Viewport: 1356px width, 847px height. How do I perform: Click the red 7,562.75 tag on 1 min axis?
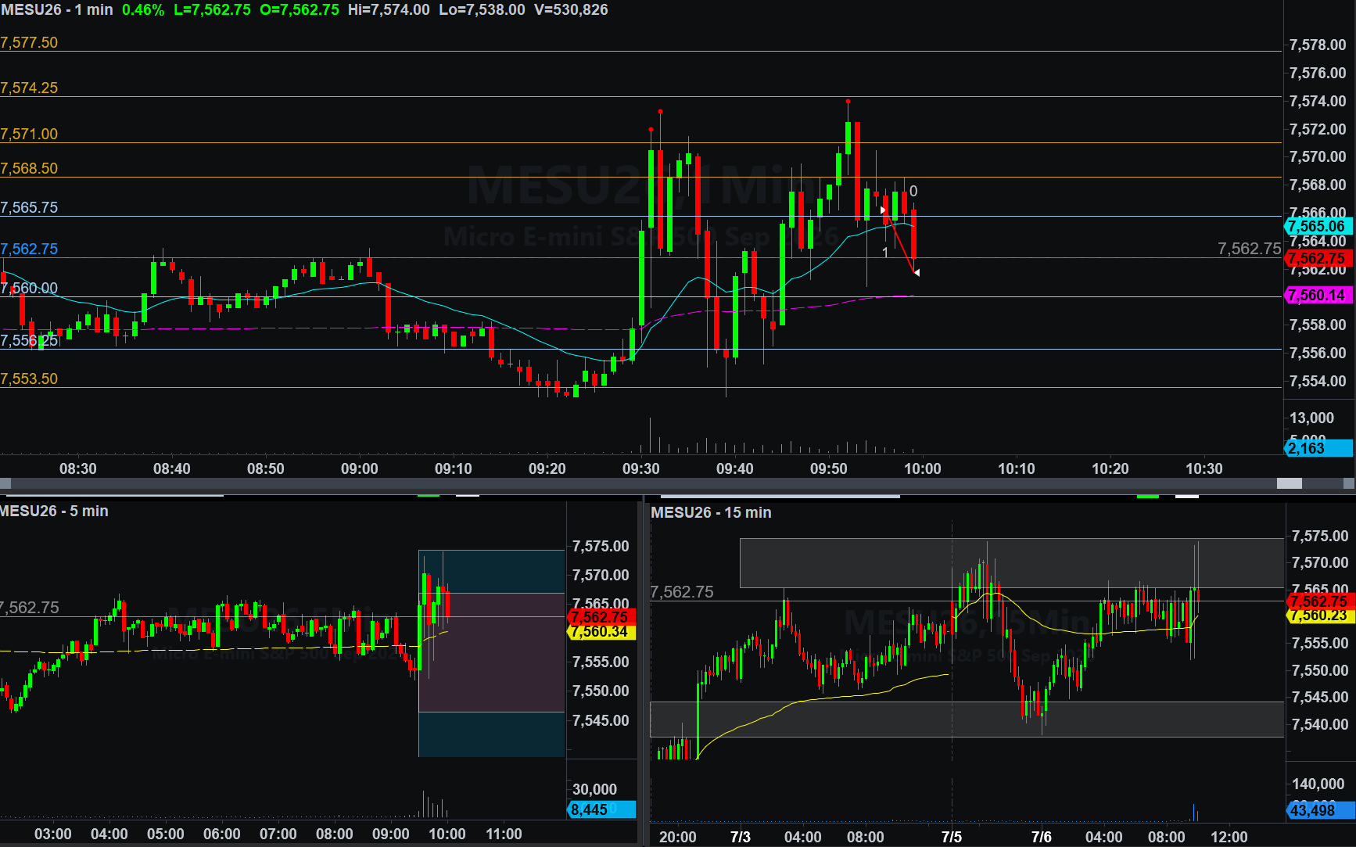1319,259
